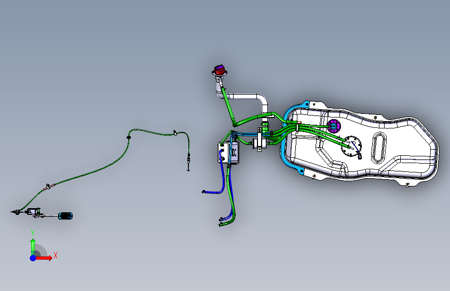This screenshot has width=450, height=291.
Task: Click the "Y" axis label
Action: coord(33,233)
